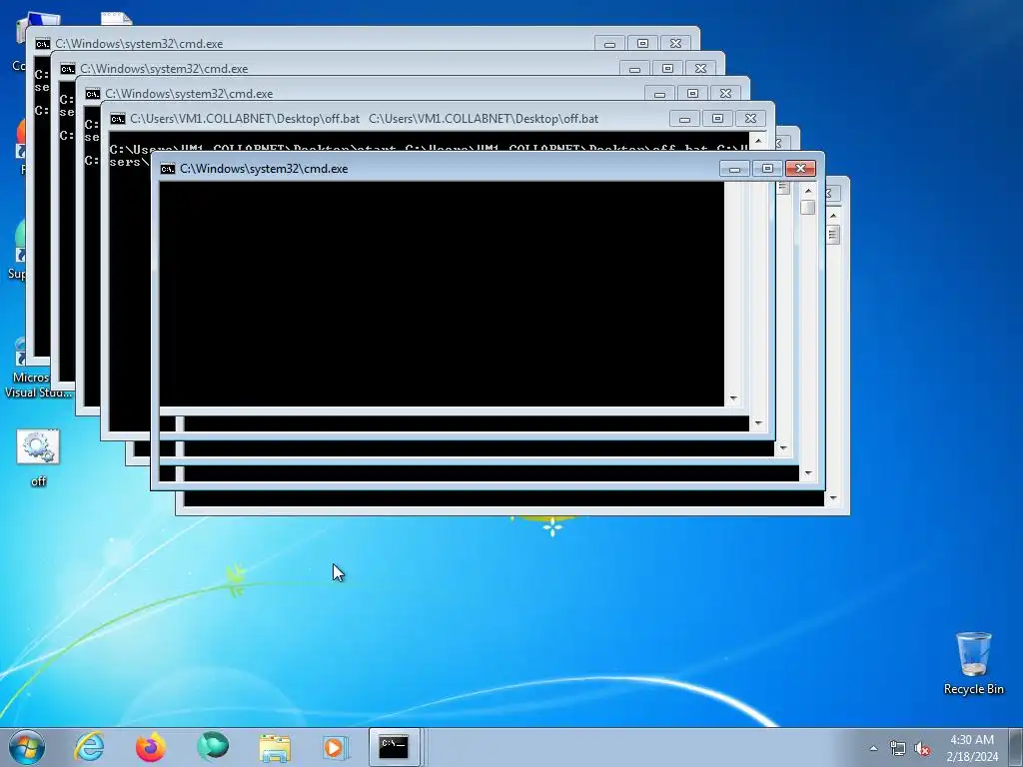
Task: Click the green globe icon in taskbar
Action: click(213, 747)
